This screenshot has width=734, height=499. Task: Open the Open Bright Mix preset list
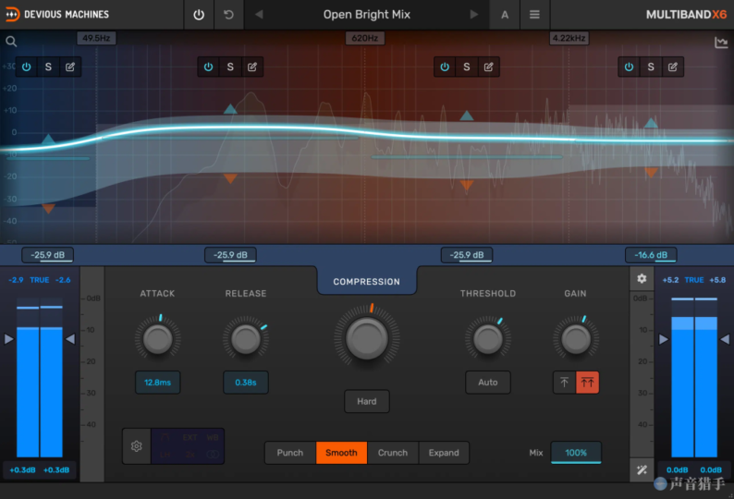coord(366,15)
